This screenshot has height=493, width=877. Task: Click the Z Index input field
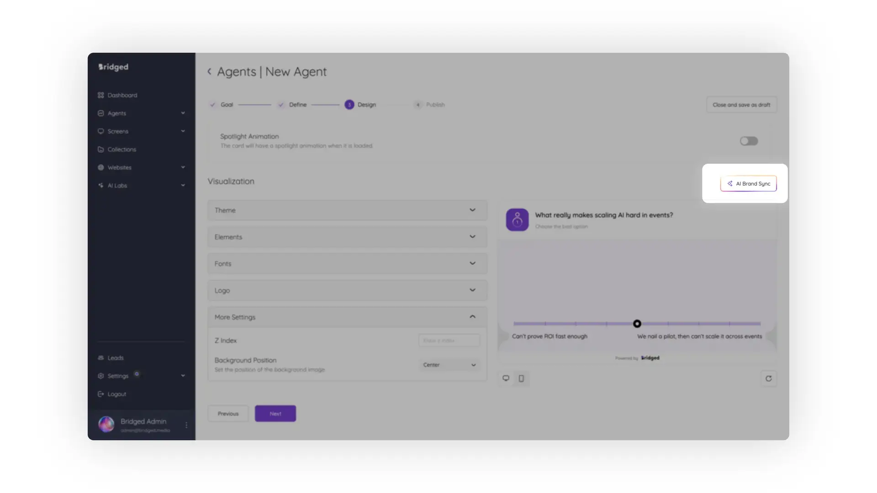(449, 340)
